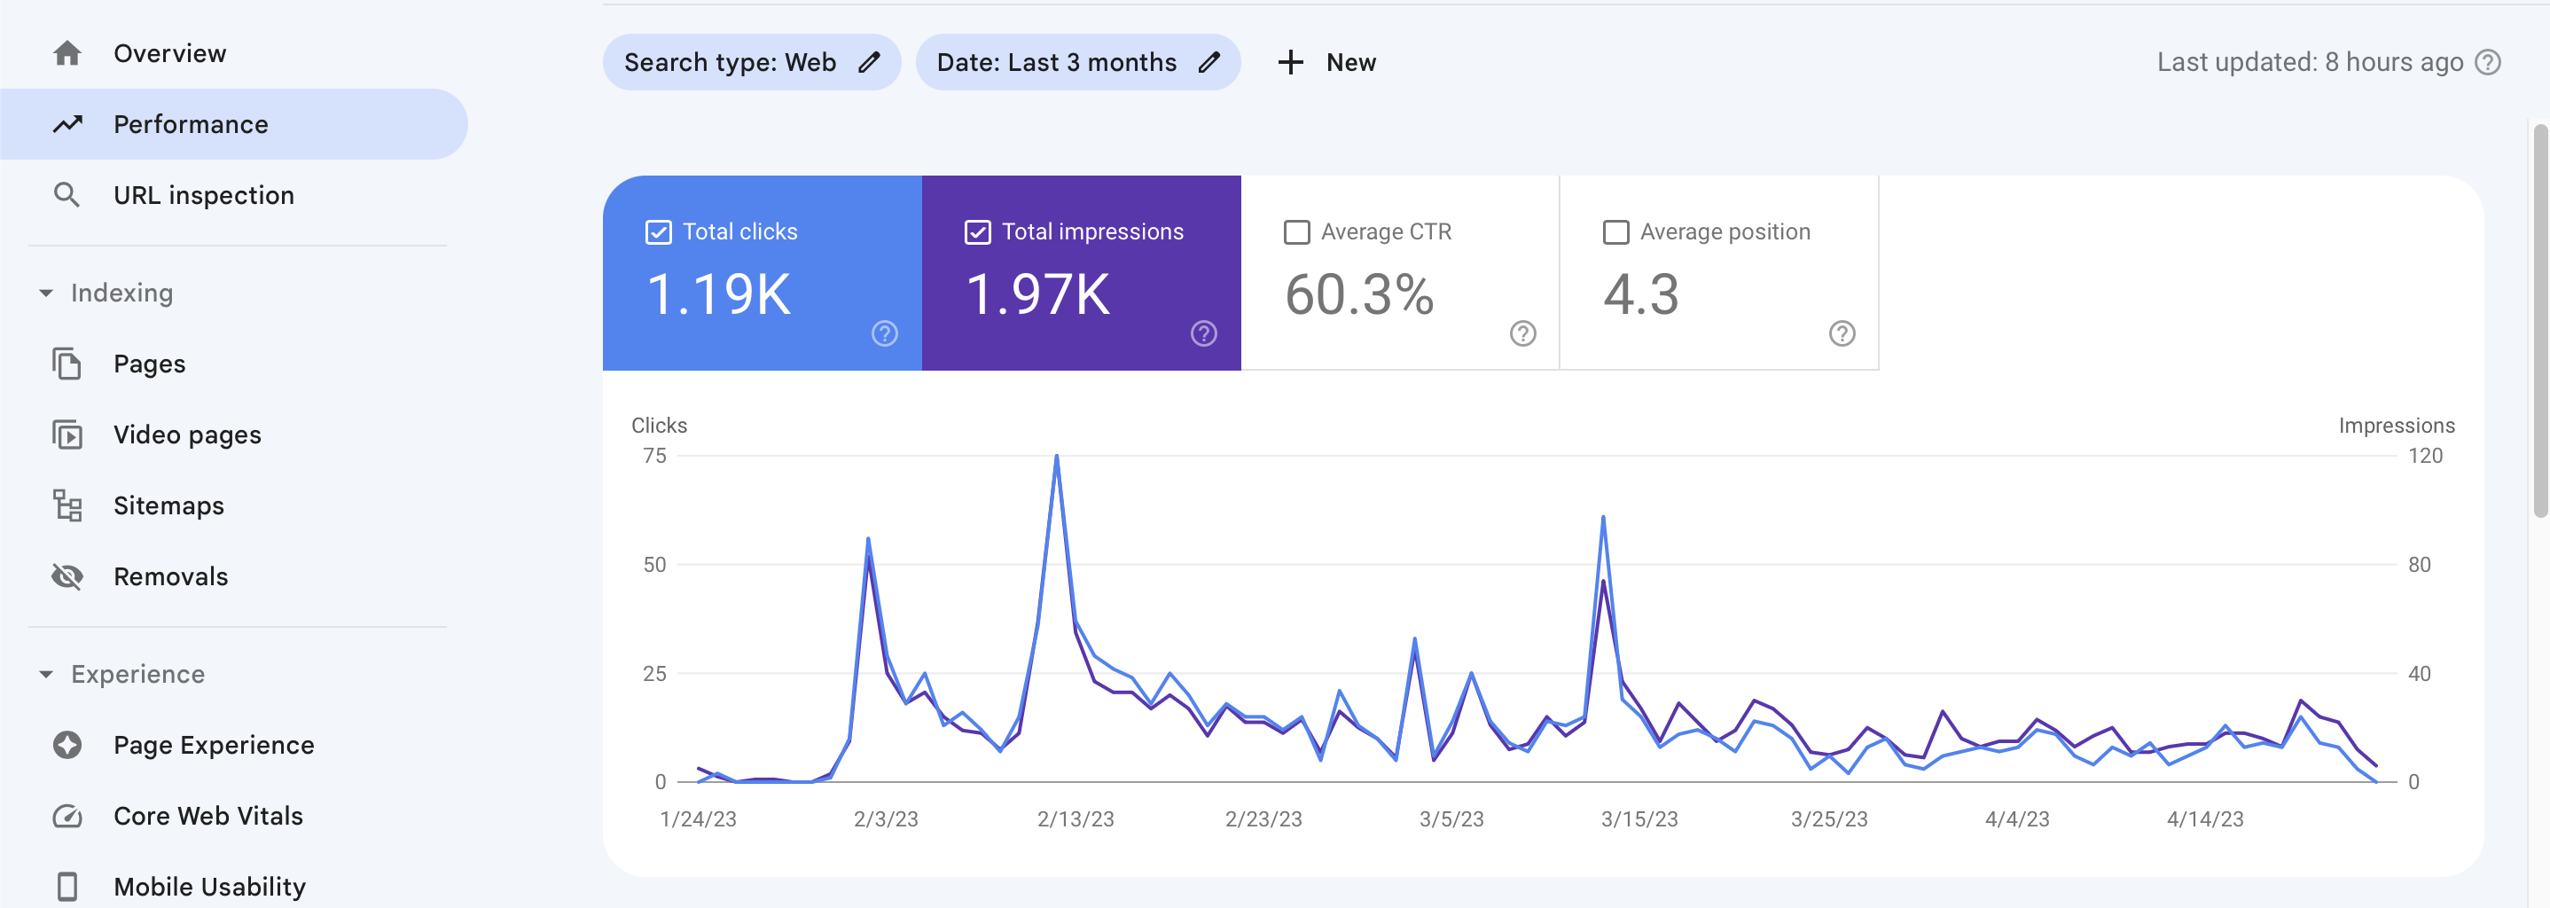
Task: Select the Video pages icon
Action: 68,434
